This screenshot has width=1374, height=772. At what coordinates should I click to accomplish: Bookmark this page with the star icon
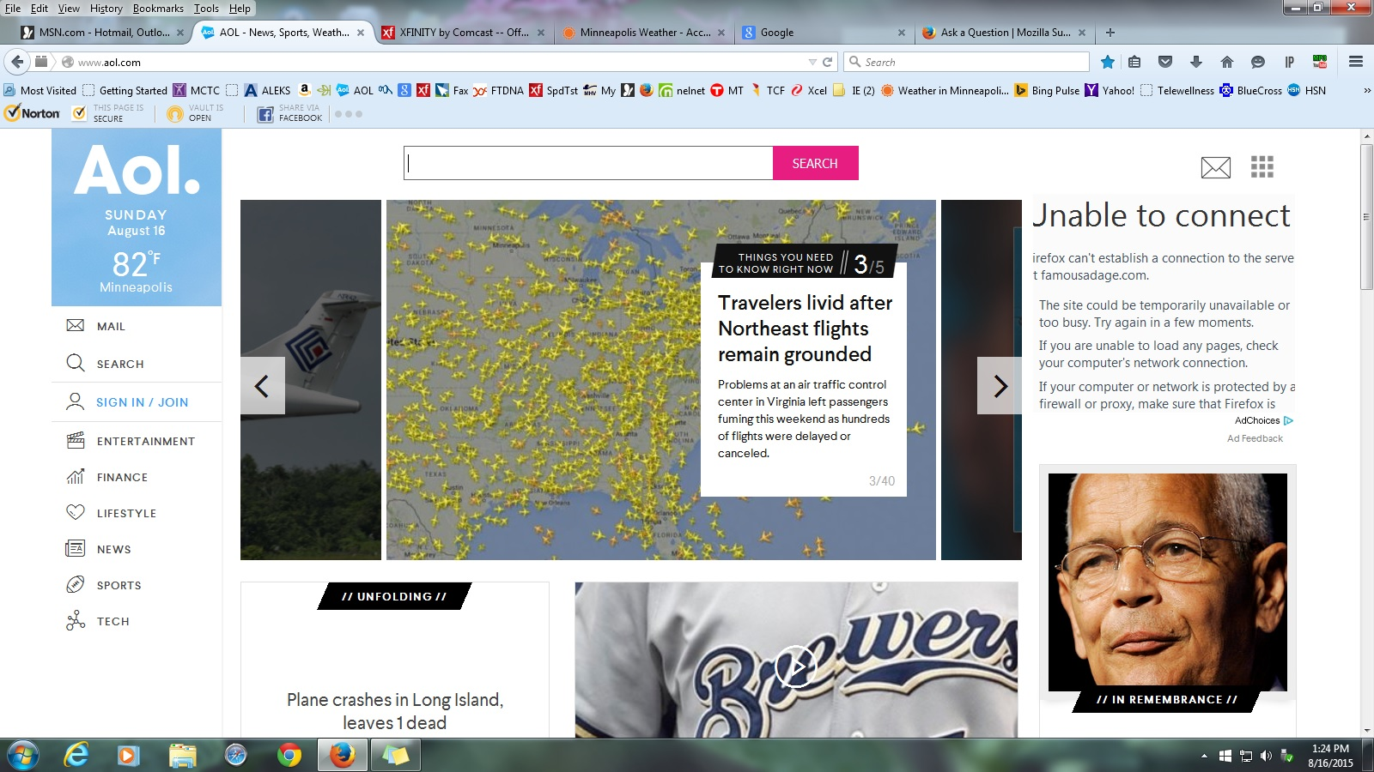[1108, 62]
